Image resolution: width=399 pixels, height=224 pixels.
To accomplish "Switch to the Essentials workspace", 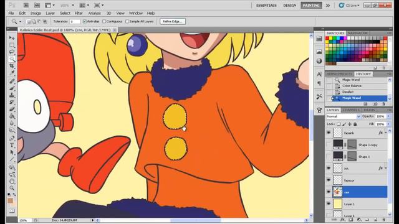I will [x=266, y=6].
